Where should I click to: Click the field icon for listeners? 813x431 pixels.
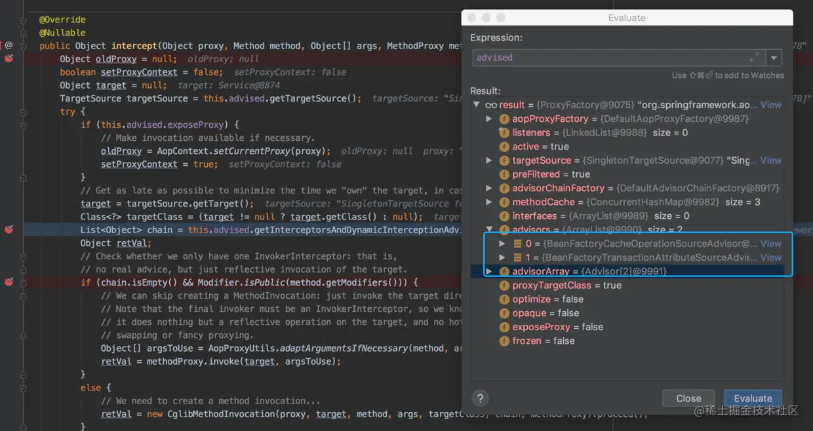pyautogui.click(x=504, y=133)
